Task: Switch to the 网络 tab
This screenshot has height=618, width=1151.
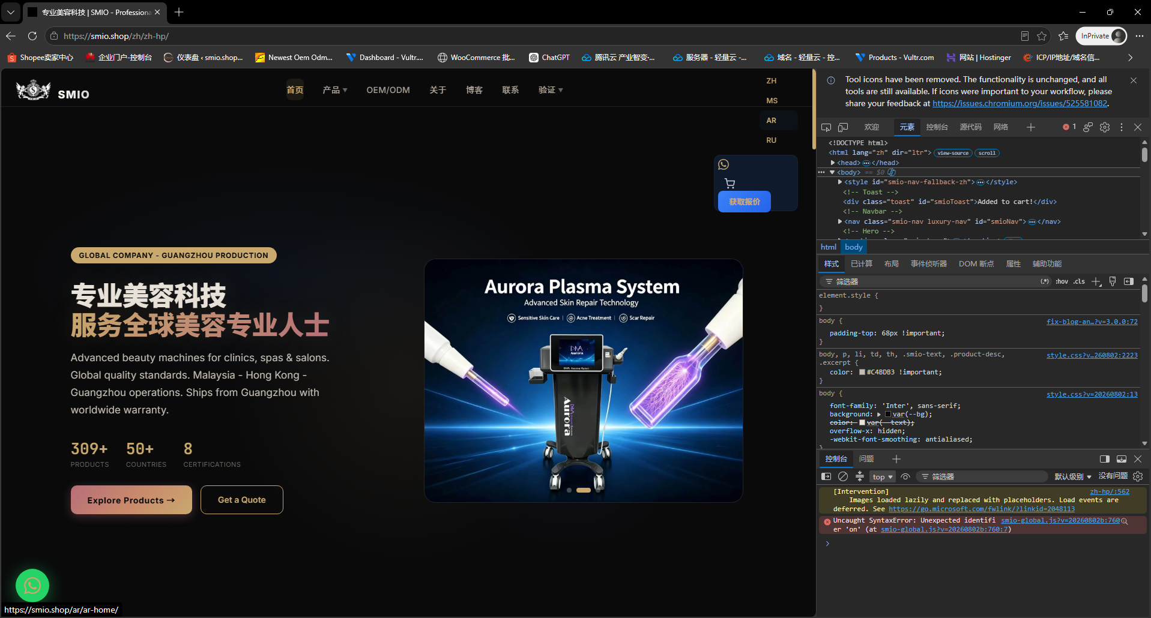Action: (x=1001, y=127)
